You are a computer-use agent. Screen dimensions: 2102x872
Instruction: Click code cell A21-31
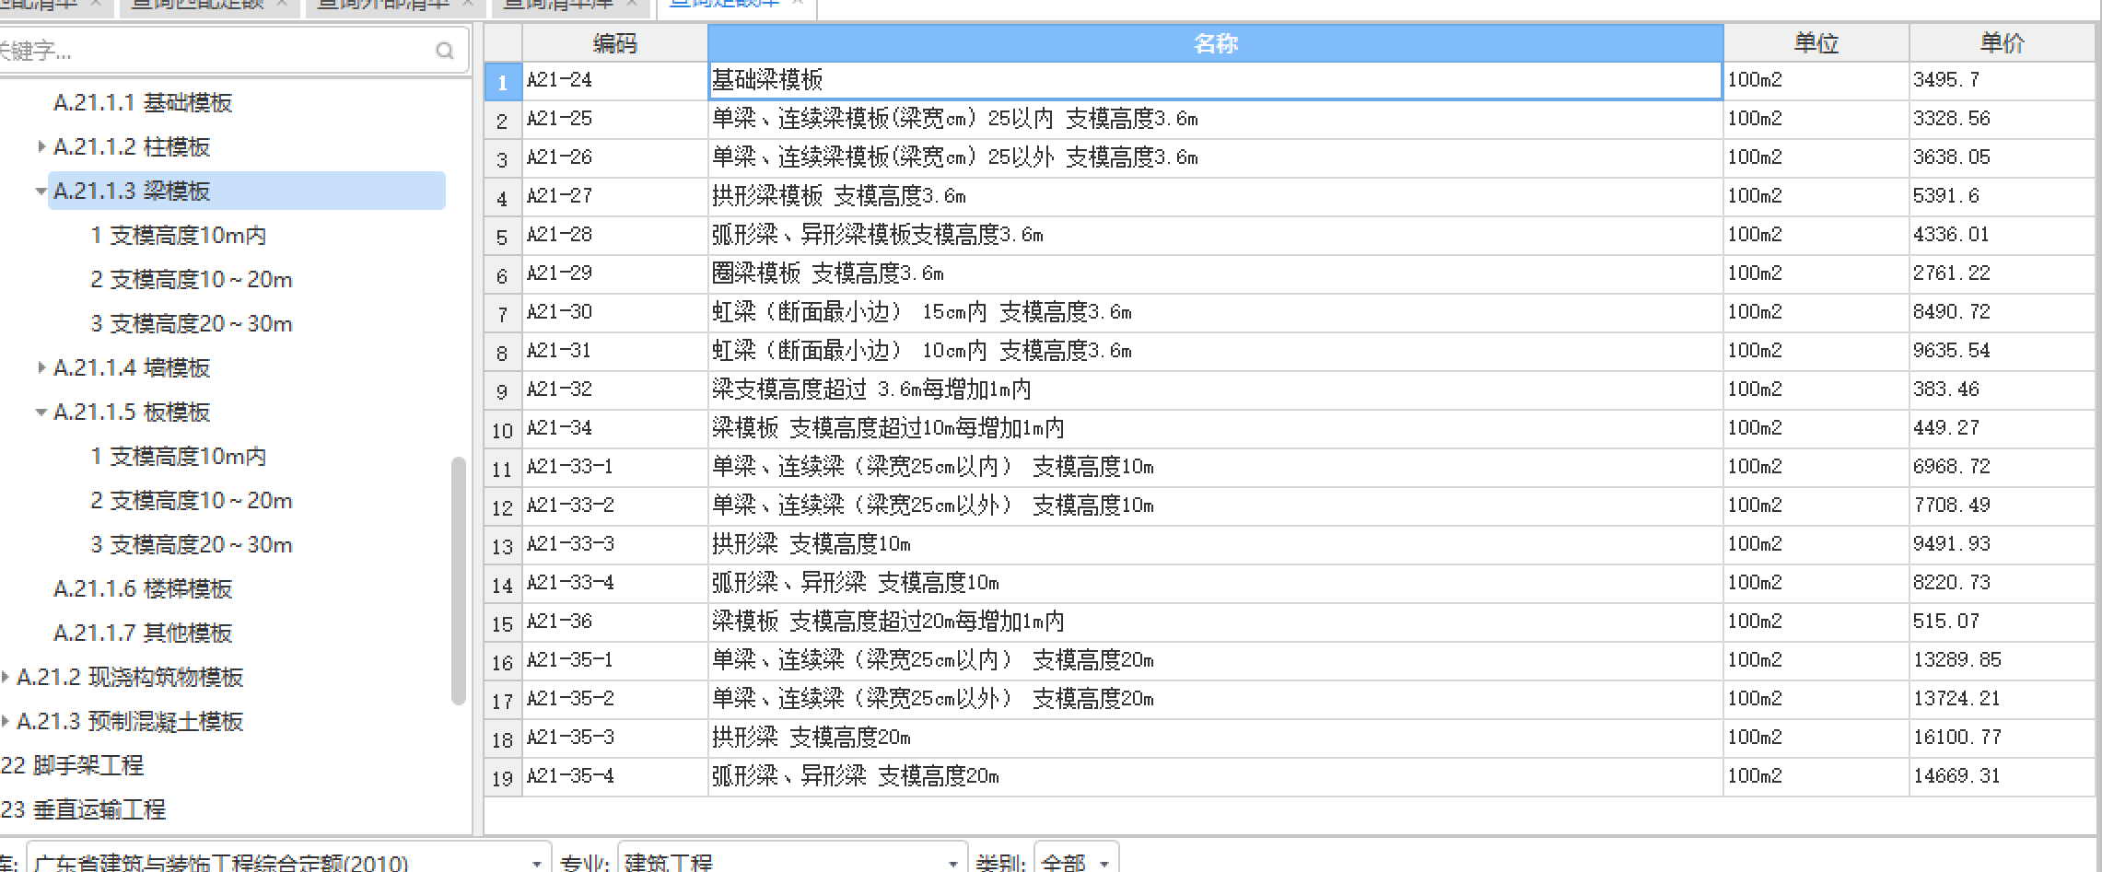pyautogui.click(x=614, y=351)
